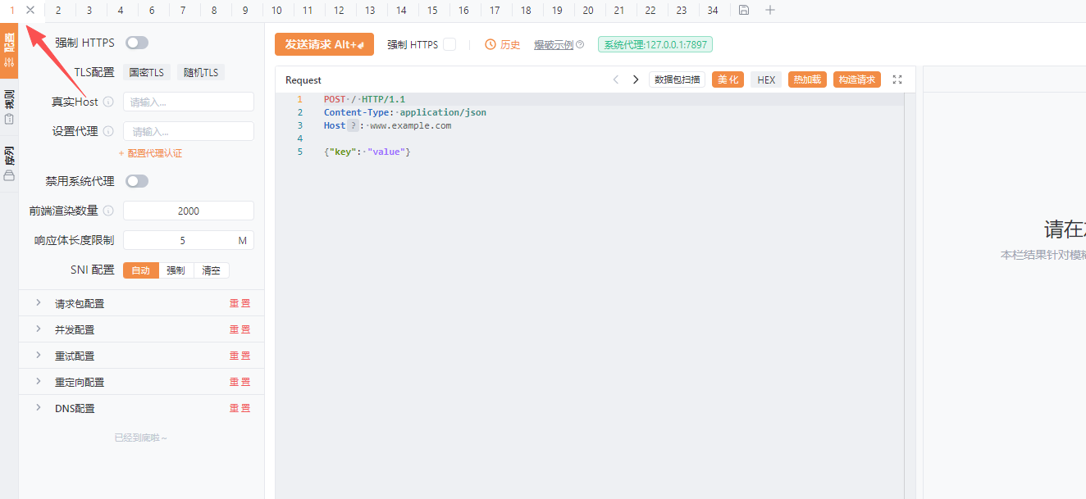Expand the 重试配置 section

[x=39, y=356]
